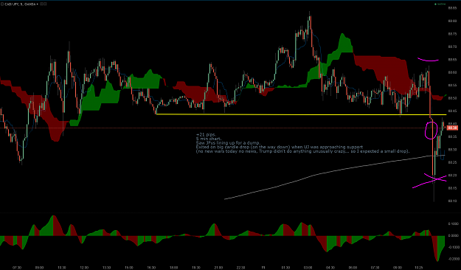Click the 22:30 time axis label

pyautogui.click(x=240, y=268)
